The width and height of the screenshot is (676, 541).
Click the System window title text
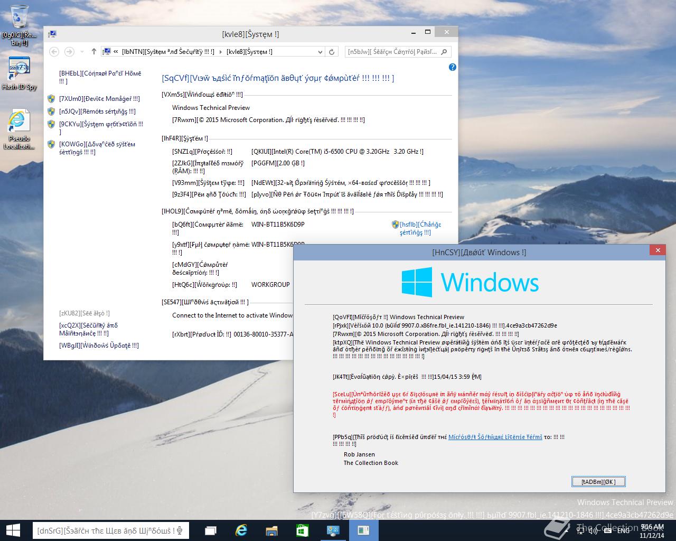point(251,34)
